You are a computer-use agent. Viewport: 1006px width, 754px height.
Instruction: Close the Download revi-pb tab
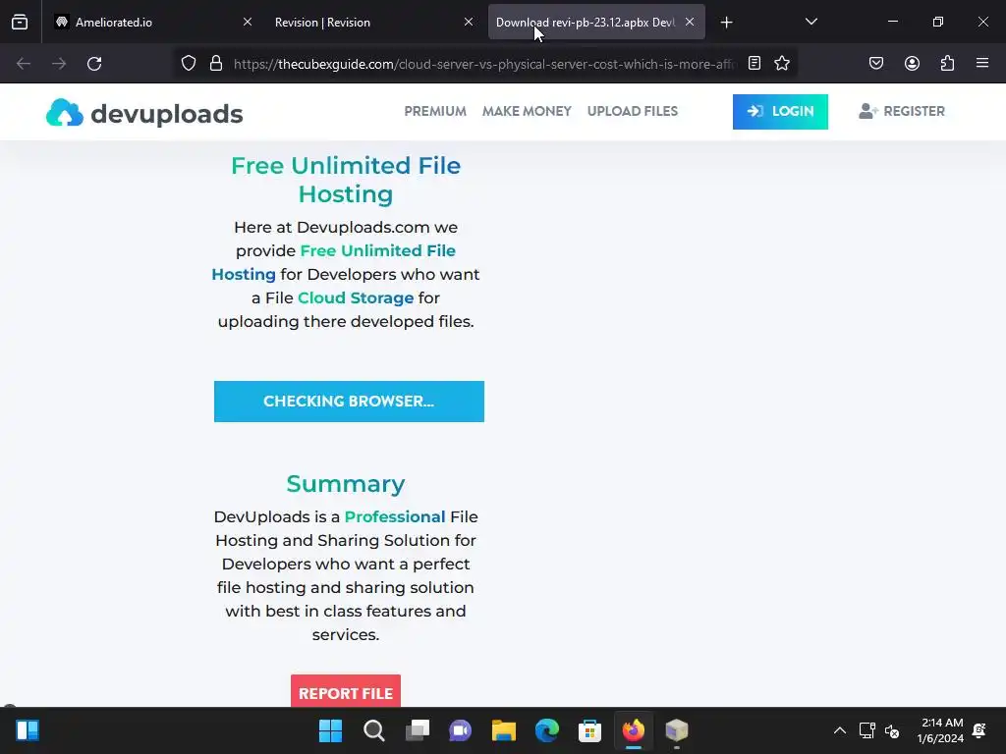click(690, 22)
